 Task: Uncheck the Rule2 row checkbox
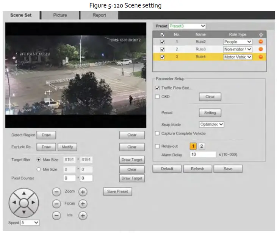tap(162, 42)
